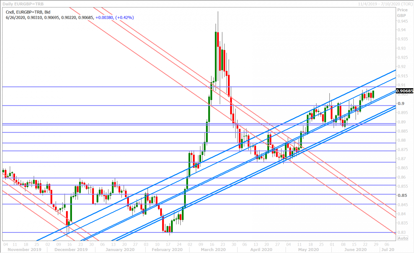Click the 0.945 price axis label
This screenshot has width=414, height=253.
tap(403, 21)
